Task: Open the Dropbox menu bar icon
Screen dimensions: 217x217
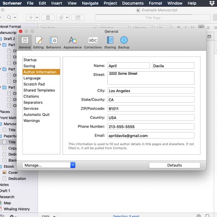Action: pos(212,3)
